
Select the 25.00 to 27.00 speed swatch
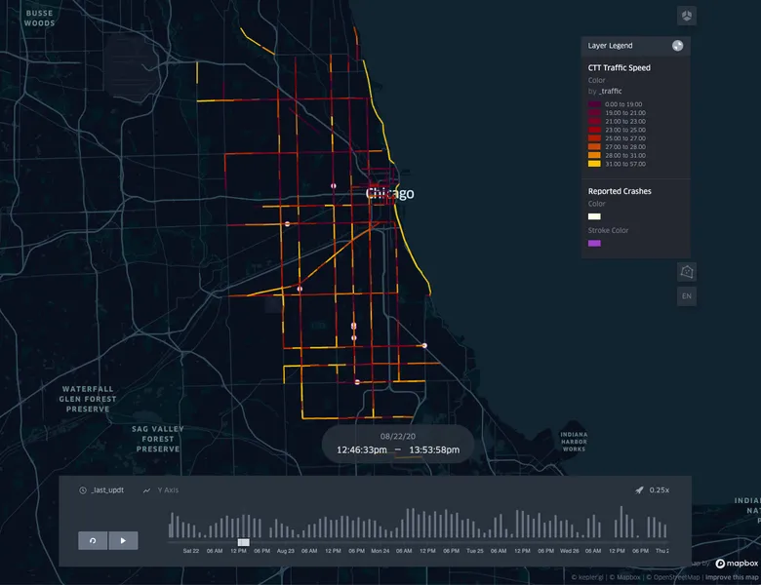[x=594, y=138]
